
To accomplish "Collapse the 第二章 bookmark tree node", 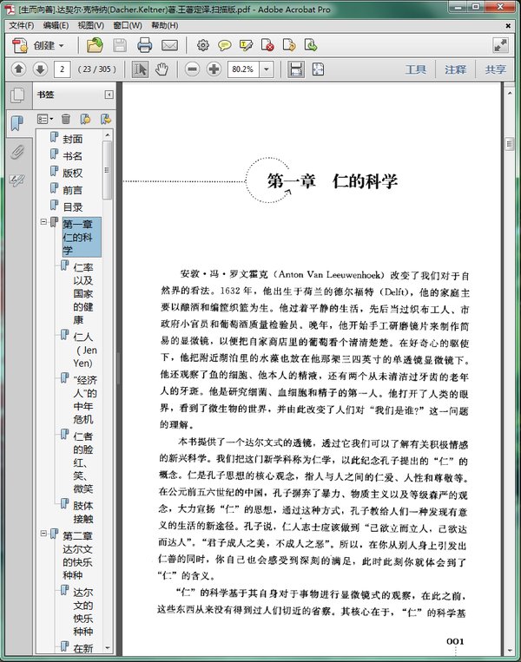I will [43, 534].
